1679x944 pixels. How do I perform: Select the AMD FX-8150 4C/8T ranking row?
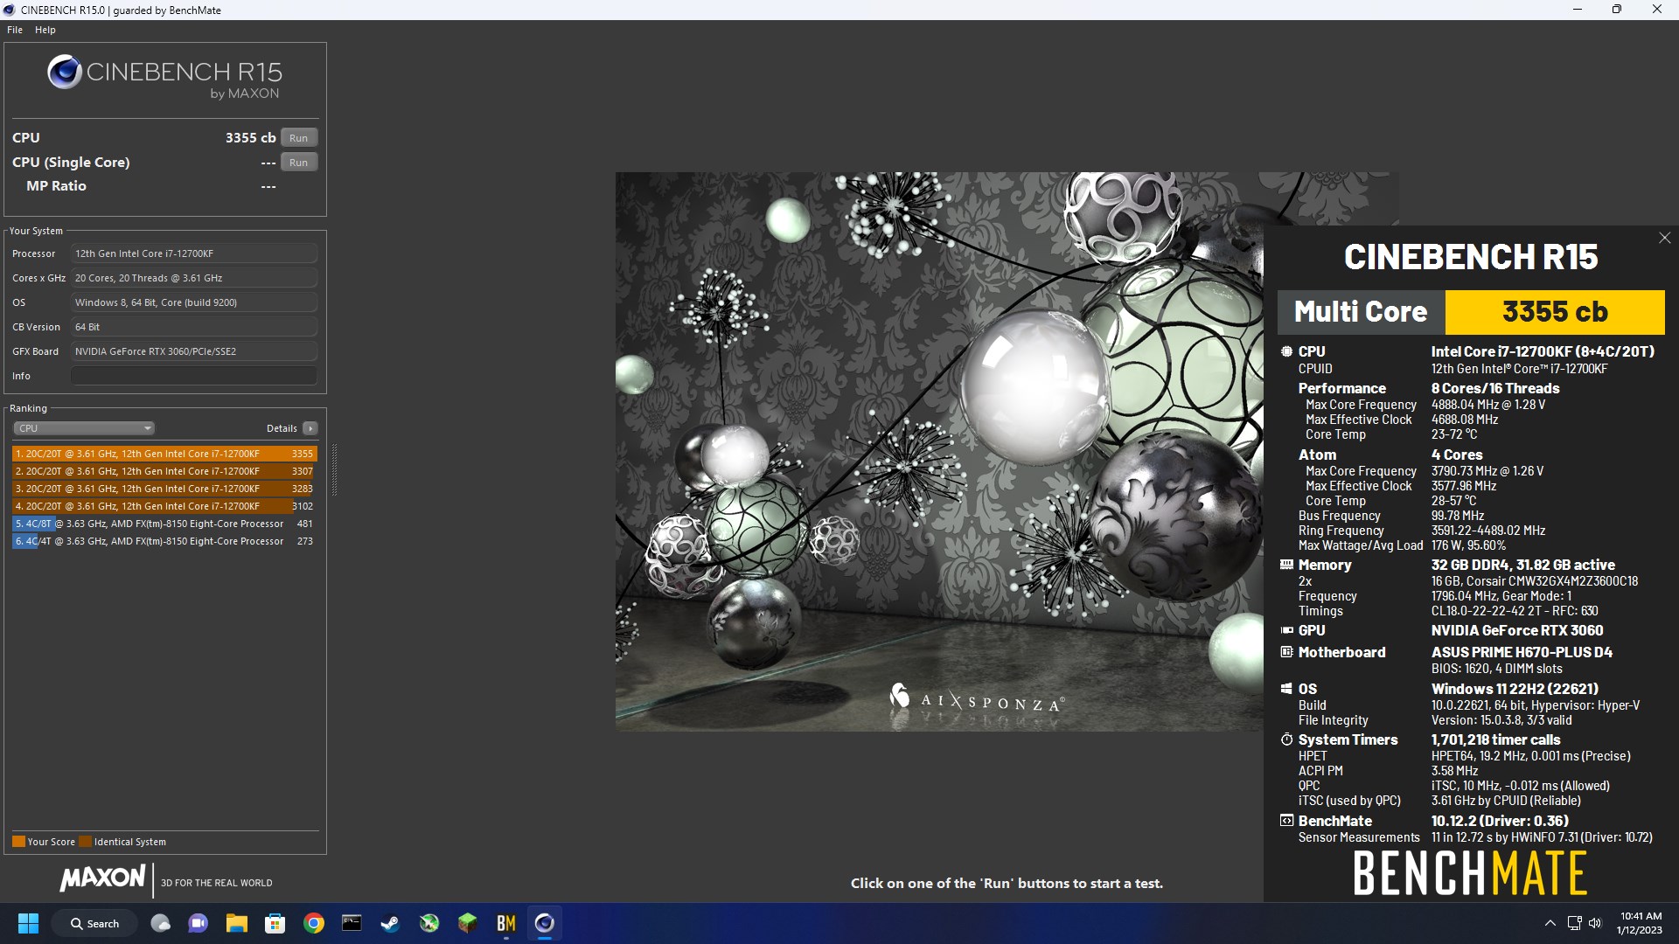(x=164, y=524)
